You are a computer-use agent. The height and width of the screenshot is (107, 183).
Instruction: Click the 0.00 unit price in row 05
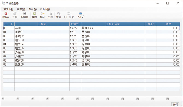pyautogui.click(x=168, y=48)
